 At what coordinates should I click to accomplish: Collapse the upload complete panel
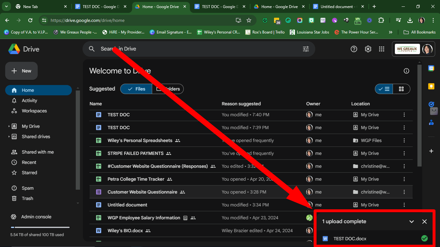click(x=412, y=221)
